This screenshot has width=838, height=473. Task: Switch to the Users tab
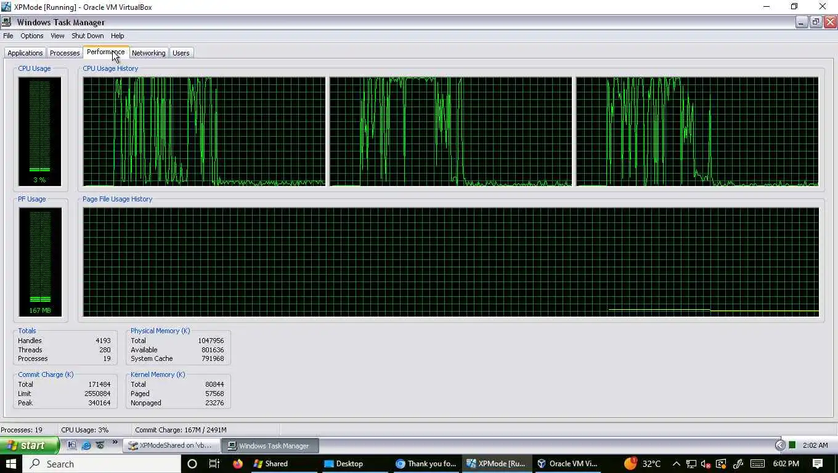click(181, 53)
